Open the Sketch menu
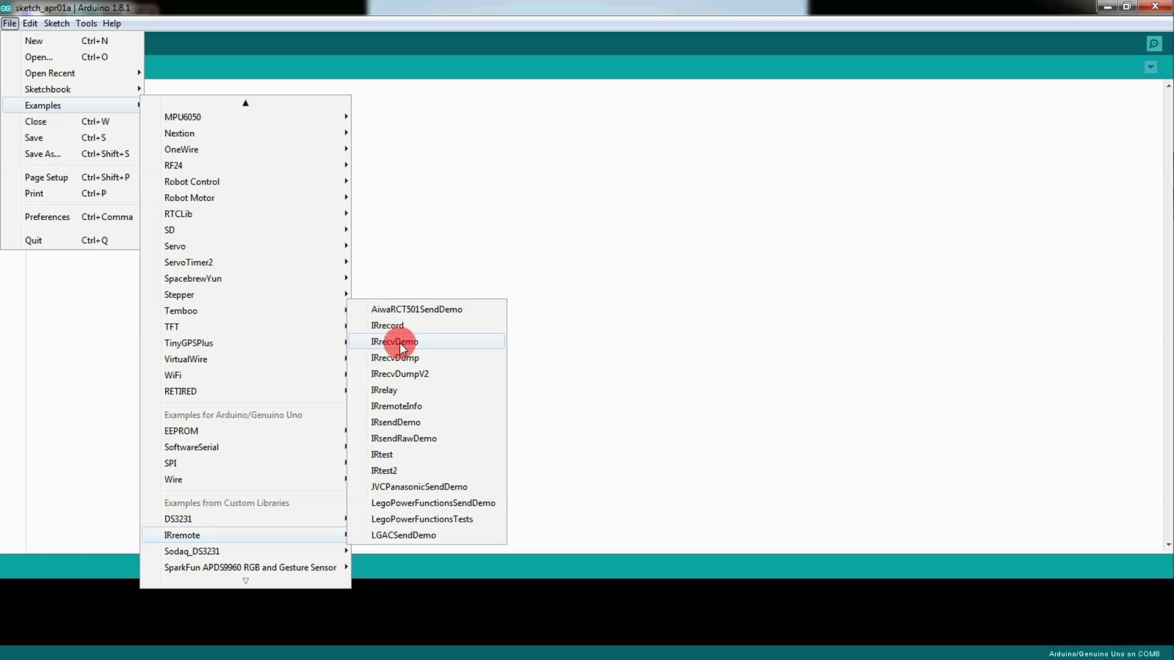 (x=56, y=23)
